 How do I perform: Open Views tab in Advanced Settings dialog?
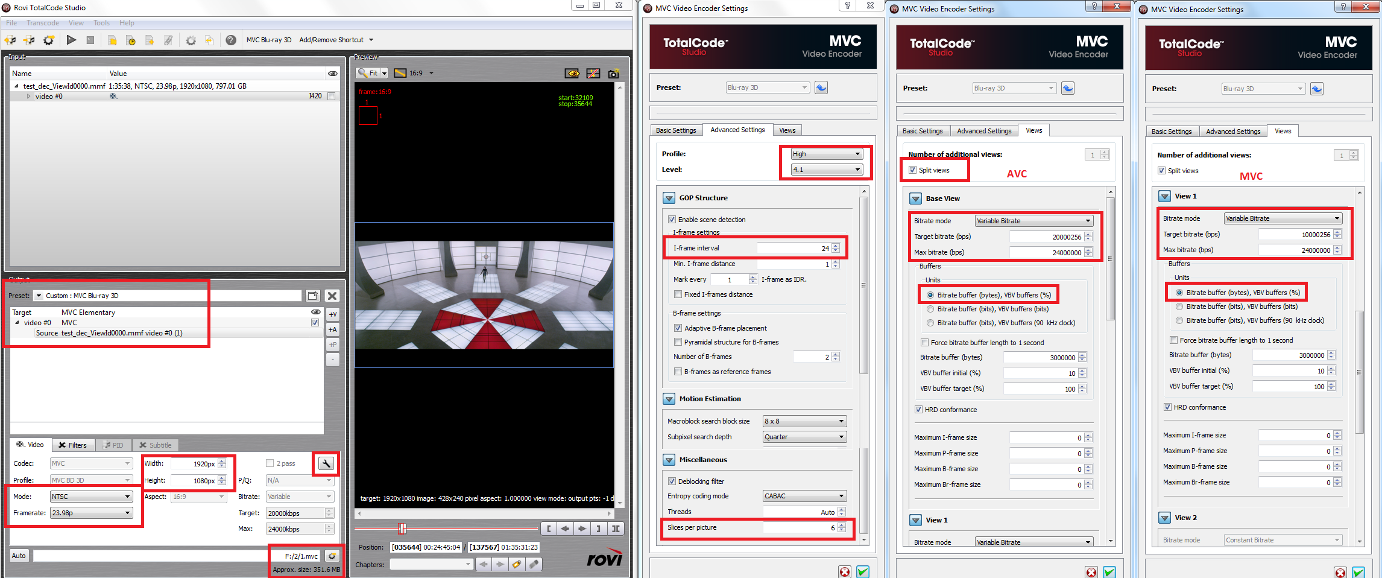787,130
